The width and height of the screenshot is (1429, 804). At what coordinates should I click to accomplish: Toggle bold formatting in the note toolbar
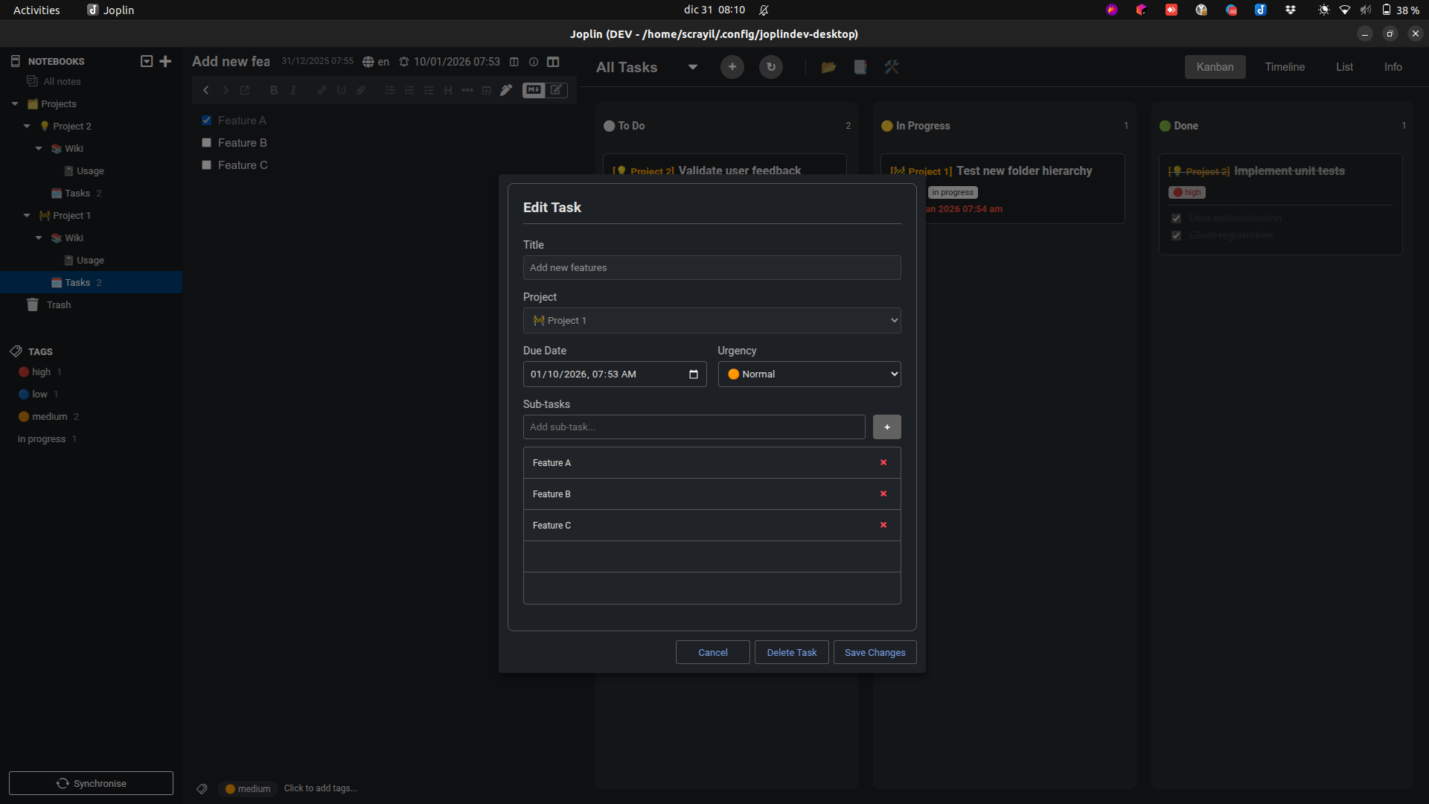click(273, 90)
